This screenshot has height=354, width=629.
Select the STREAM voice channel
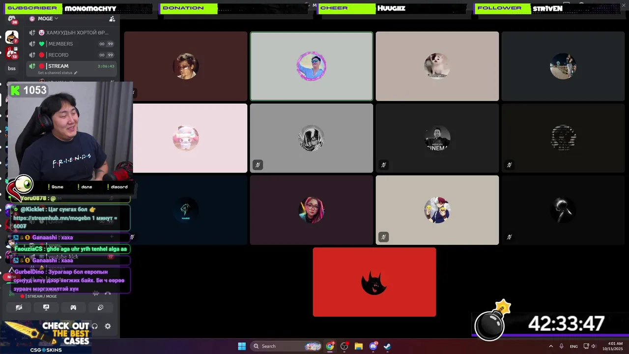(x=71, y=66)
